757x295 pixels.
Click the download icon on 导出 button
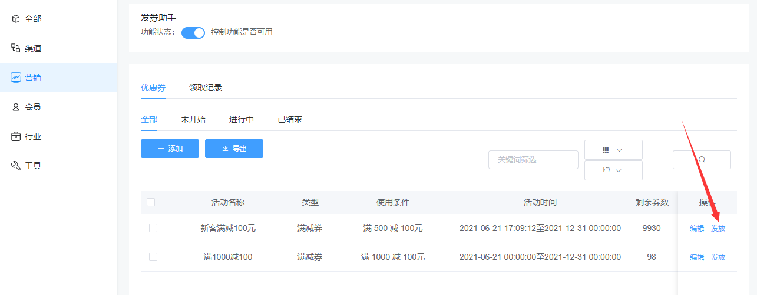click(225, 149)
